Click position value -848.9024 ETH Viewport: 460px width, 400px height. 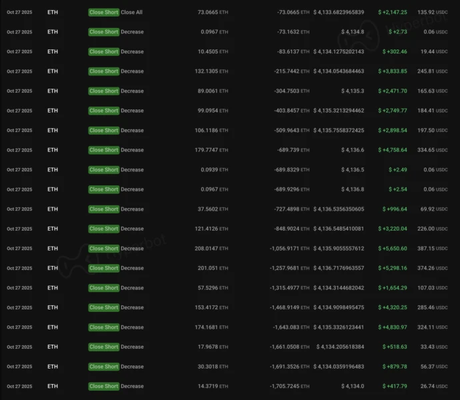[291, 229]
